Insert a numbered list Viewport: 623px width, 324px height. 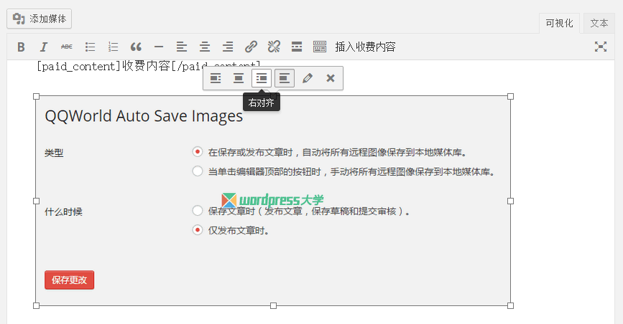point(113,47)
